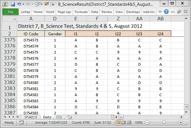
Task: Click the pencil icon in Quick Access toolbar
Action: coord(46,4)
